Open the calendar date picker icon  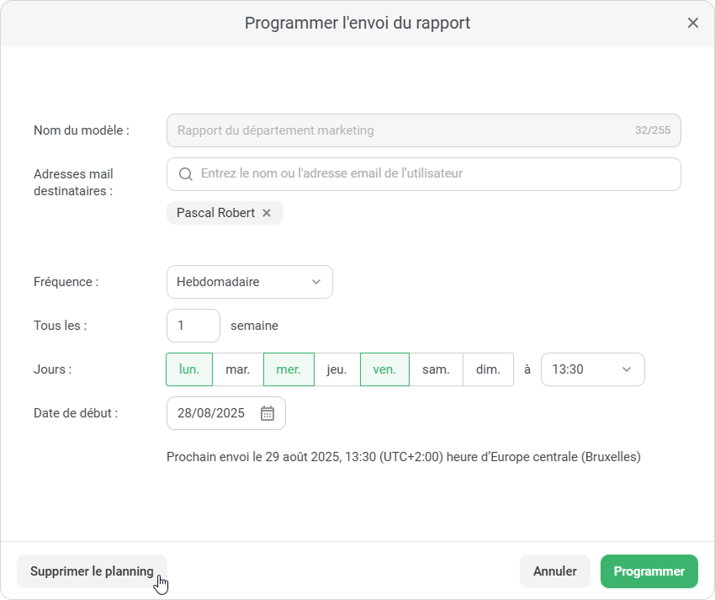coord(267,413)
